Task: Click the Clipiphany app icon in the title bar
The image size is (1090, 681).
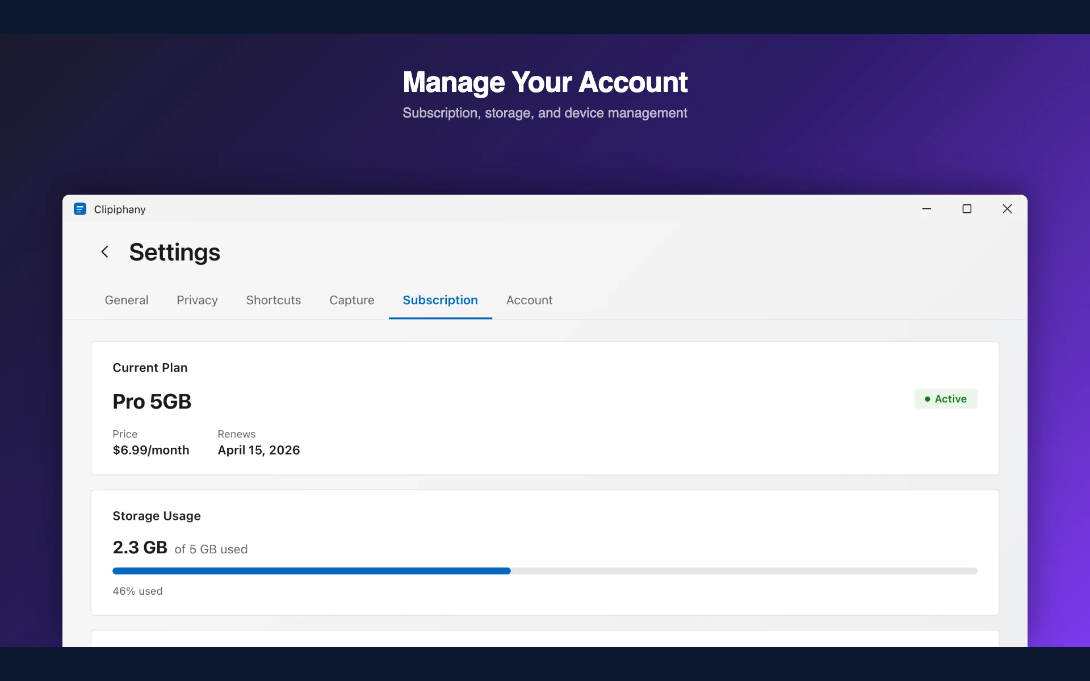Action: (x=80, y=209)
